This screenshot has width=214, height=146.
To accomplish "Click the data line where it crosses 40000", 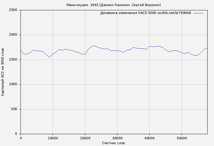I will [x=149, y=46].
